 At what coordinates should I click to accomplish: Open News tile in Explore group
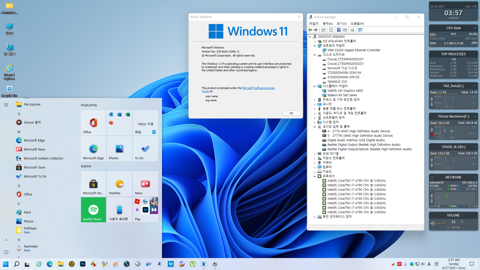(145, 184)
